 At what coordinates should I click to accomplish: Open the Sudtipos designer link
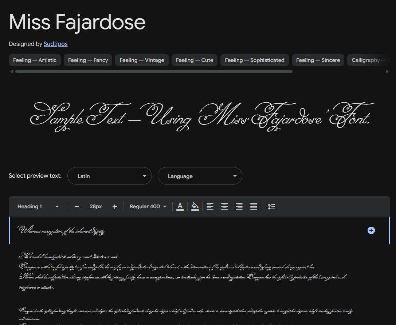[x=56, y=44]
